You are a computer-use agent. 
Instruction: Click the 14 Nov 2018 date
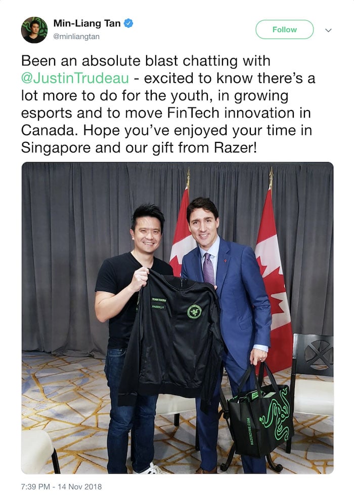(80, 486)
